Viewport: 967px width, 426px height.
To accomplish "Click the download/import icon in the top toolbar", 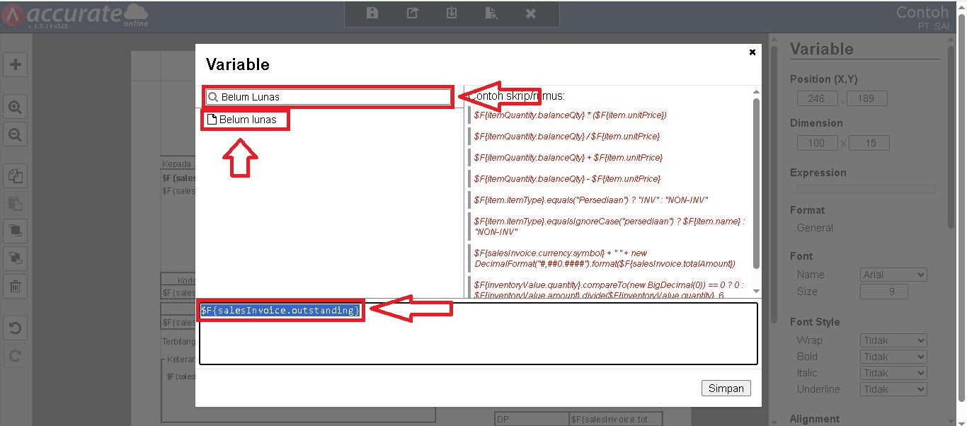I will coord(452,13).
